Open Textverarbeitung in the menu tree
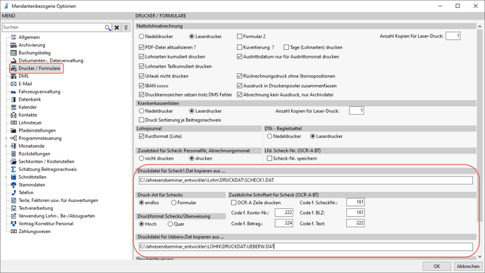 tap(35, 208)
